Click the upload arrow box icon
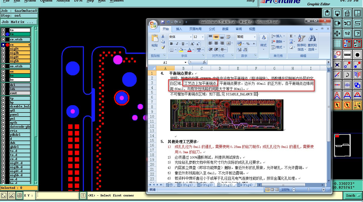This screenshot has width=363, height=202. [x=327, y=13]
